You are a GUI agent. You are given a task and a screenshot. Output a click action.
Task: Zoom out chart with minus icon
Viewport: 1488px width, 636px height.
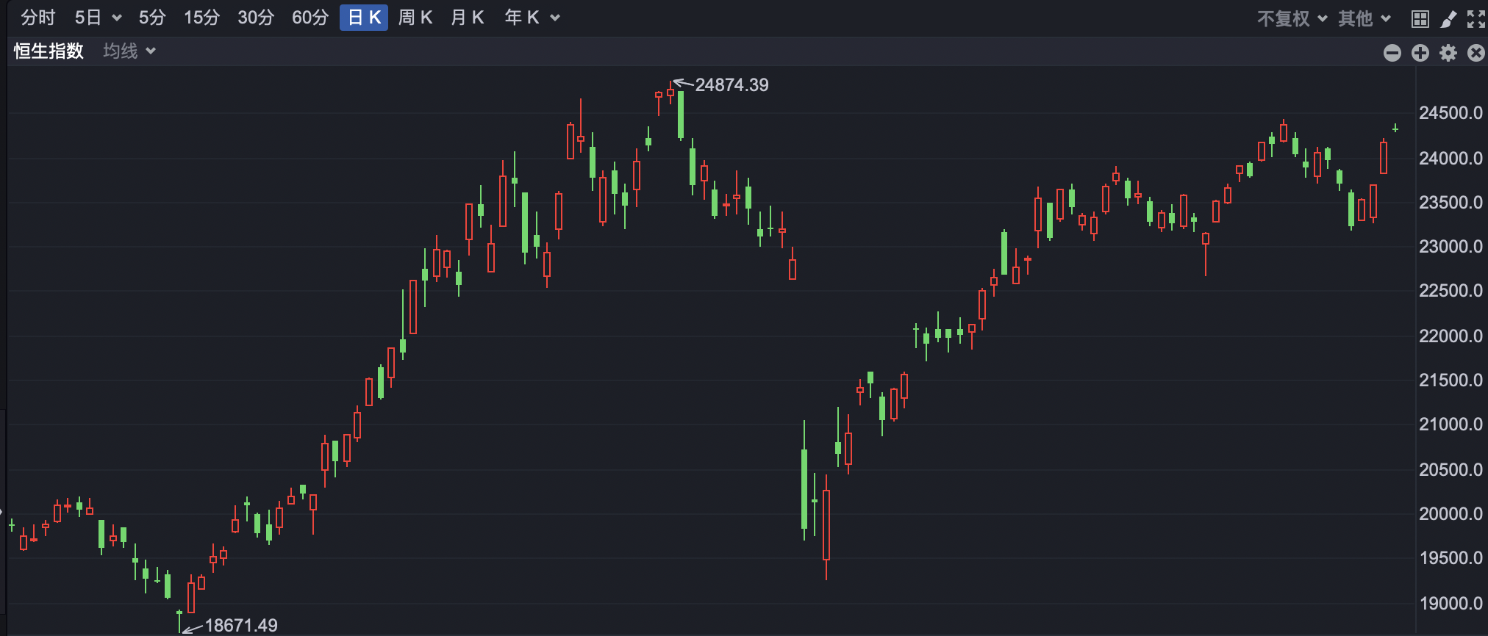point(1392,53)
